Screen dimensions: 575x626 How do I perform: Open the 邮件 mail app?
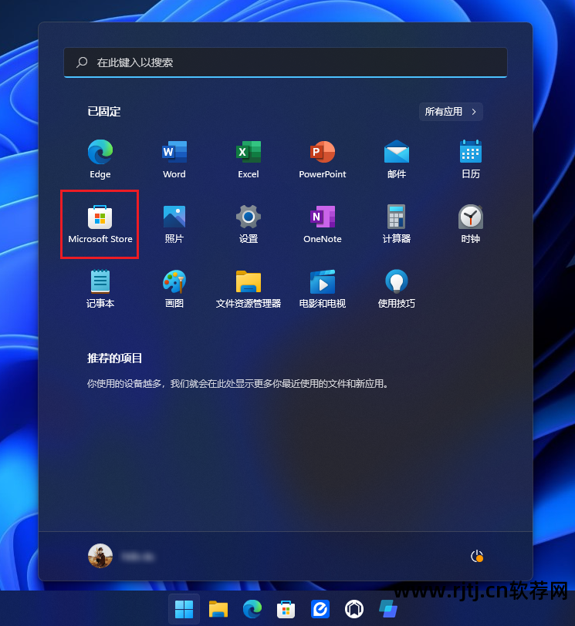coord(397,159)
